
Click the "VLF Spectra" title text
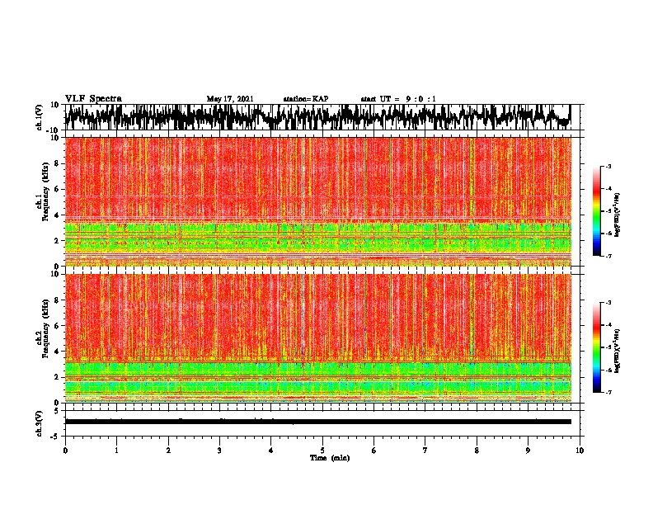pyautogui.click(x=93, y=99)
